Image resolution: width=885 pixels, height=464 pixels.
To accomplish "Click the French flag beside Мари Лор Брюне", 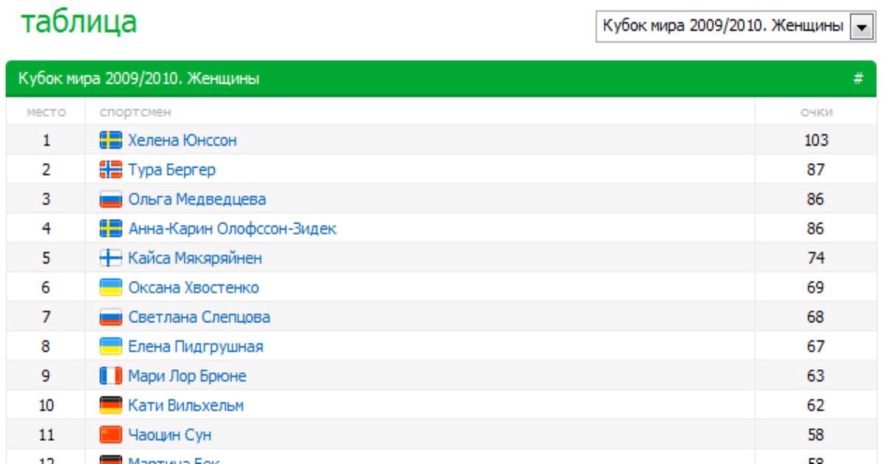I will [x=111, y=376].
